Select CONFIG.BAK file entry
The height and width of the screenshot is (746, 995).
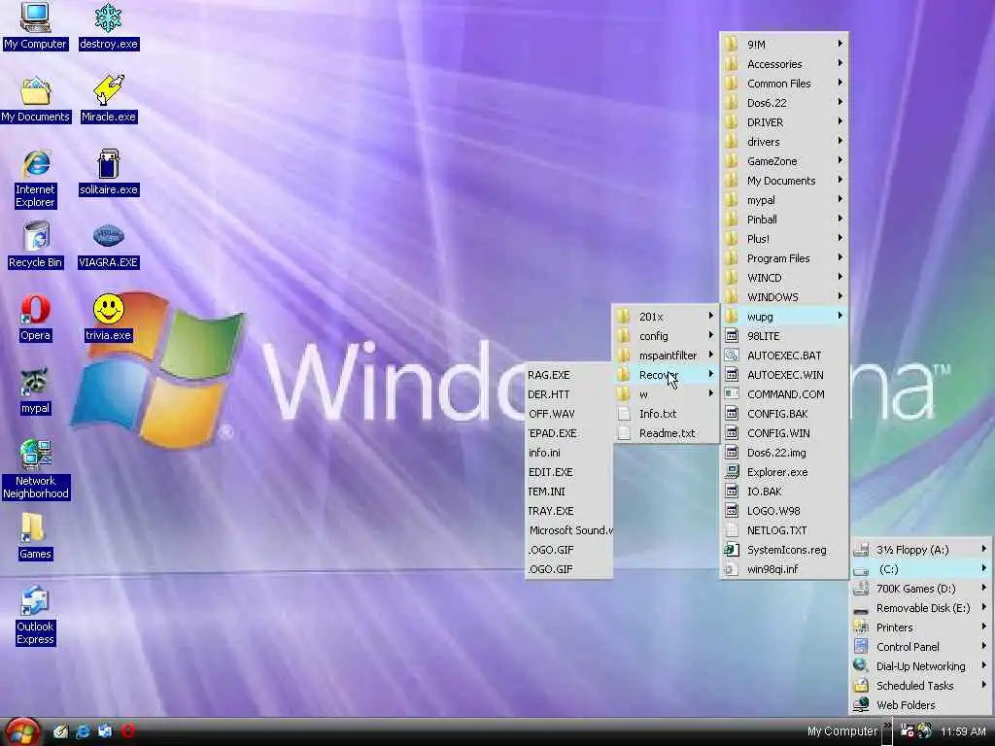[x=784, y=414]
